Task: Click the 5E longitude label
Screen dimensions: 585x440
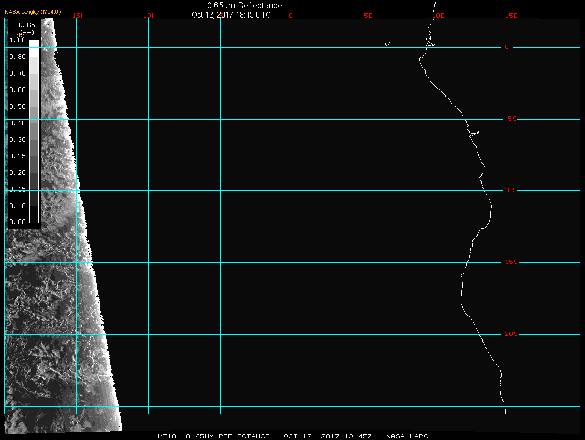Action: point(368,16)
